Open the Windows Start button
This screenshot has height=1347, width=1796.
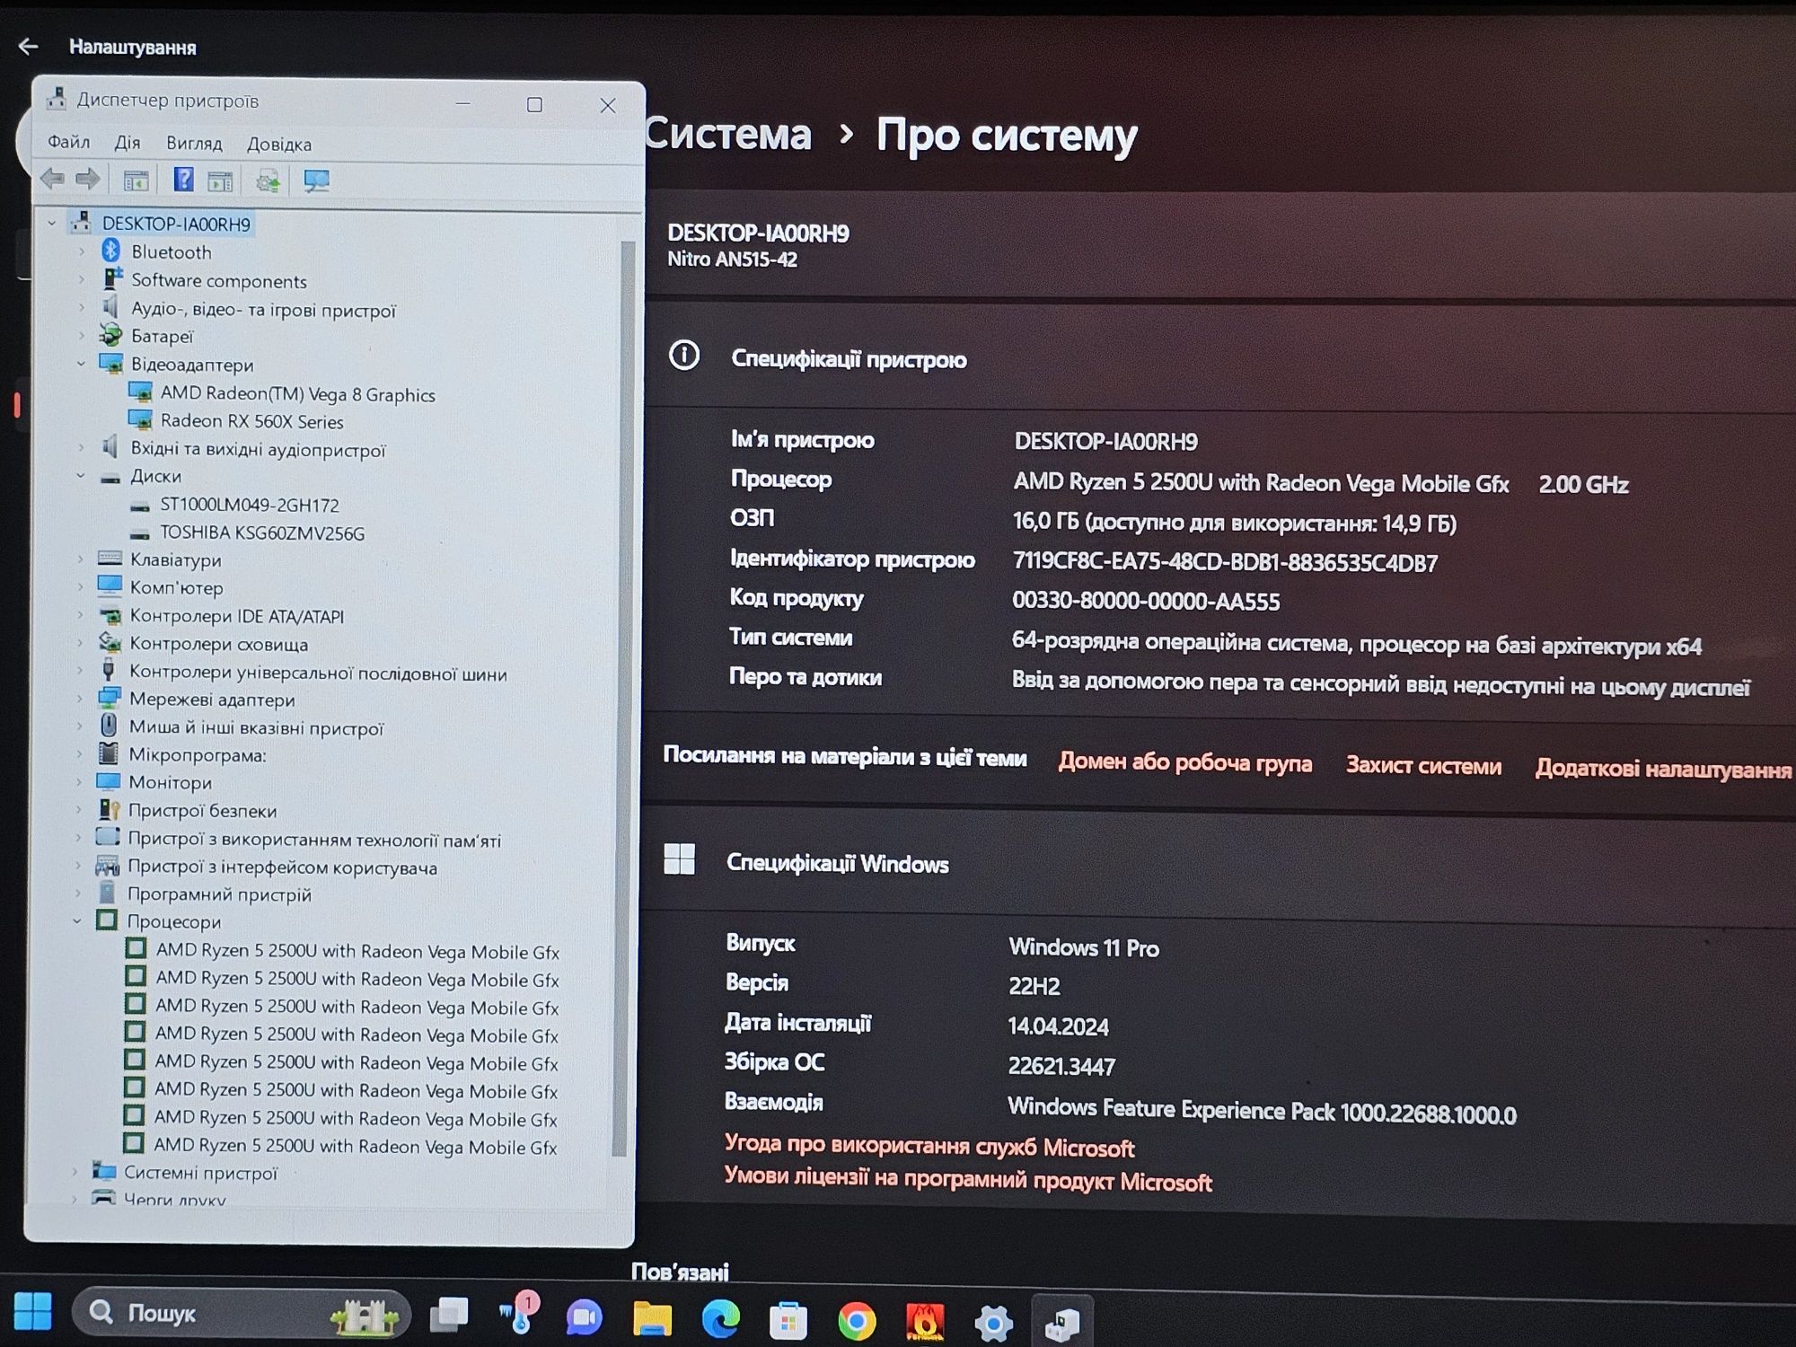tap(33, 1312)
